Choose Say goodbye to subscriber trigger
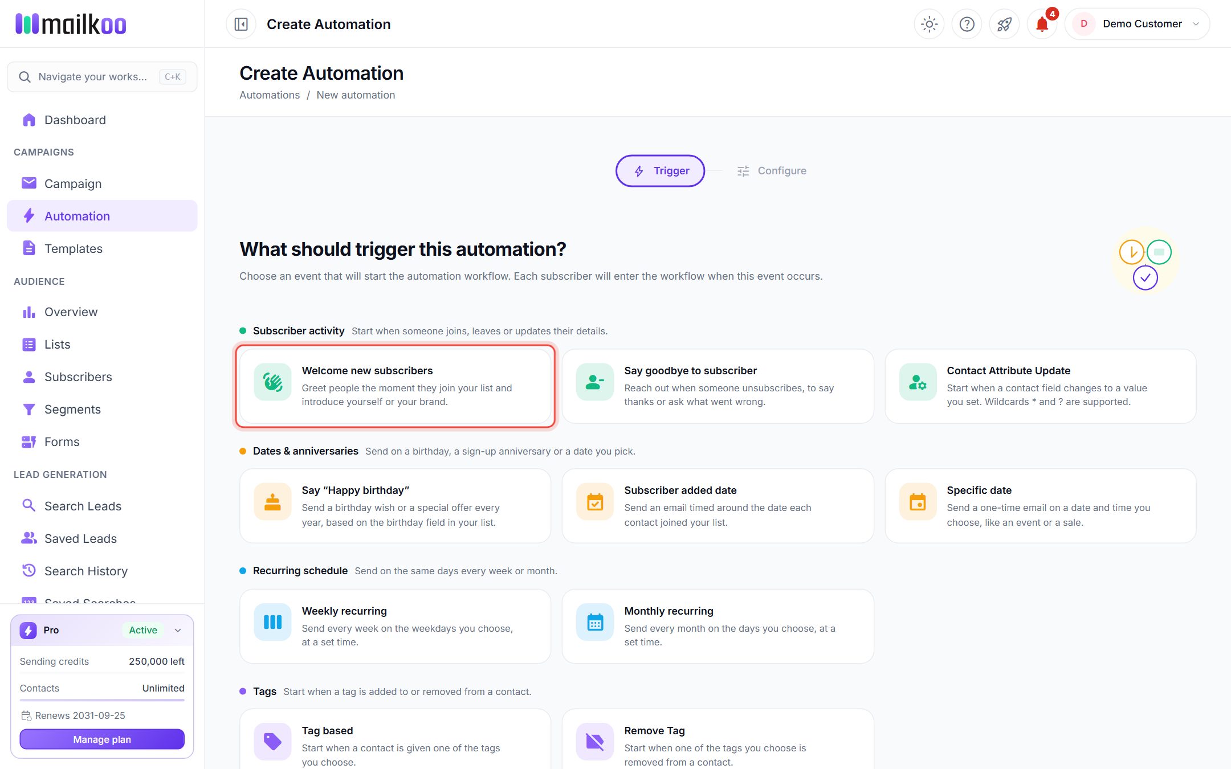Viewport: 1231px width, 769px height. coord(718,386)
